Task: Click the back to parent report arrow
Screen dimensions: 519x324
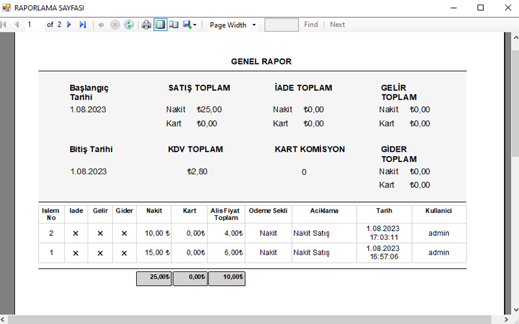Action: (102, 25)
